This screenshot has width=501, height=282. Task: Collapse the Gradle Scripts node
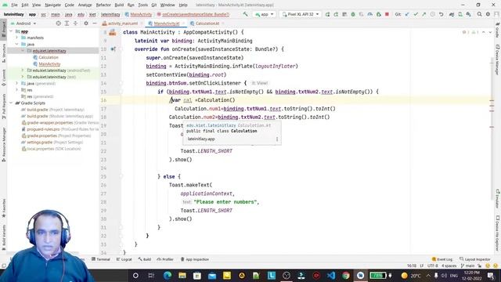coord(11,103)
